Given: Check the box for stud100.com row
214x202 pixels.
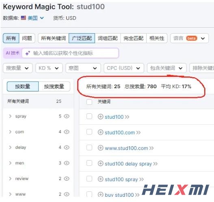Looking at the screenshot, I should pos(89,132).
